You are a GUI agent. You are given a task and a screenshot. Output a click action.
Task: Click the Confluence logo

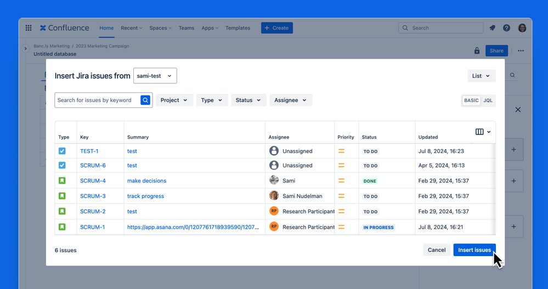(64, 28)
